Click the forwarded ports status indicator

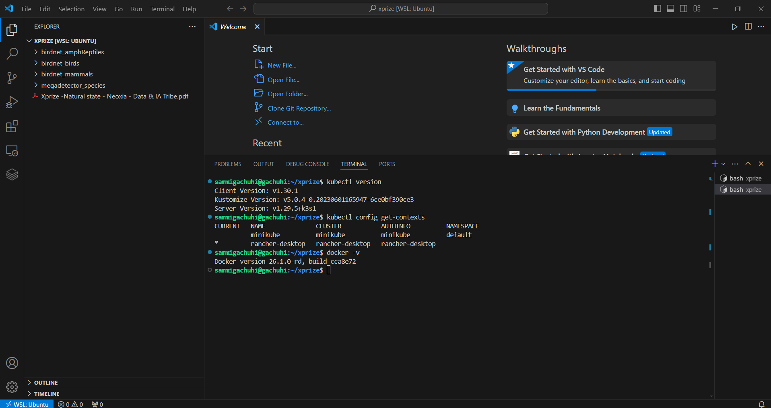(x=97, y=404)
